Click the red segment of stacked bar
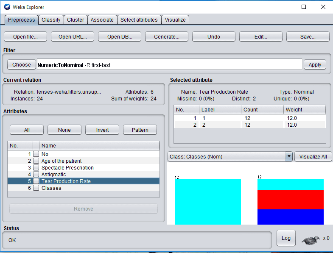The width and height of the screenshot is (333, 253). tap(291, 200)
